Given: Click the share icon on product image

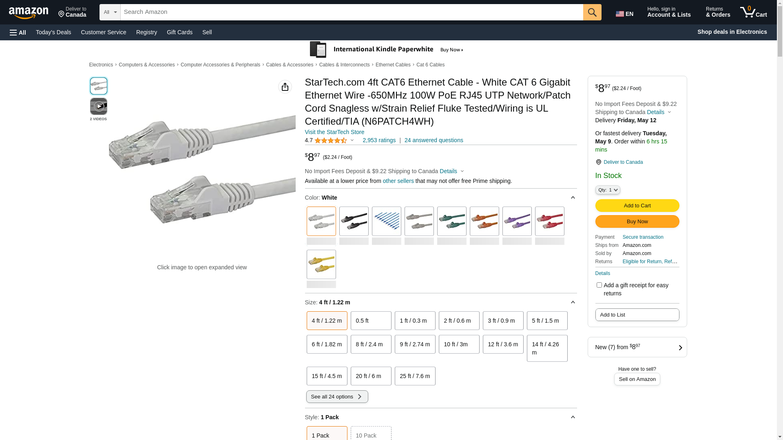Looking at the screenshot, I should pos(285,87).
